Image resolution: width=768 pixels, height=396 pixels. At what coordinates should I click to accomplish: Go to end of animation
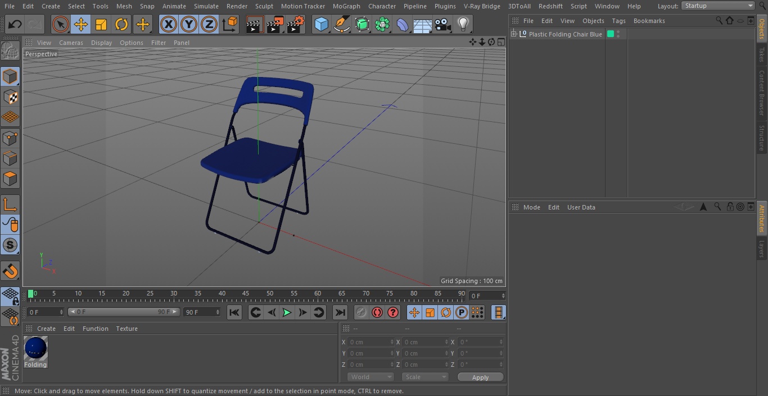340,312
